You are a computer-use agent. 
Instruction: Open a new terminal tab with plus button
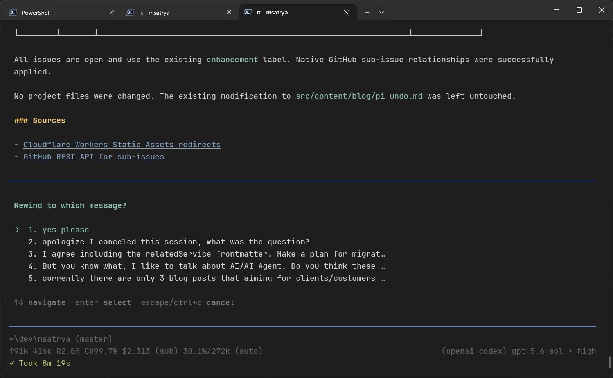coord(367,12)
